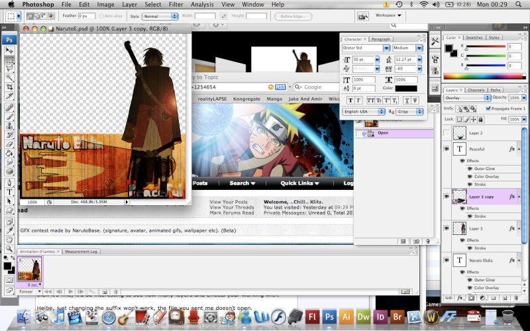
Task: Click Lock transparent pixels icon
Action: (x=459, y=120)
